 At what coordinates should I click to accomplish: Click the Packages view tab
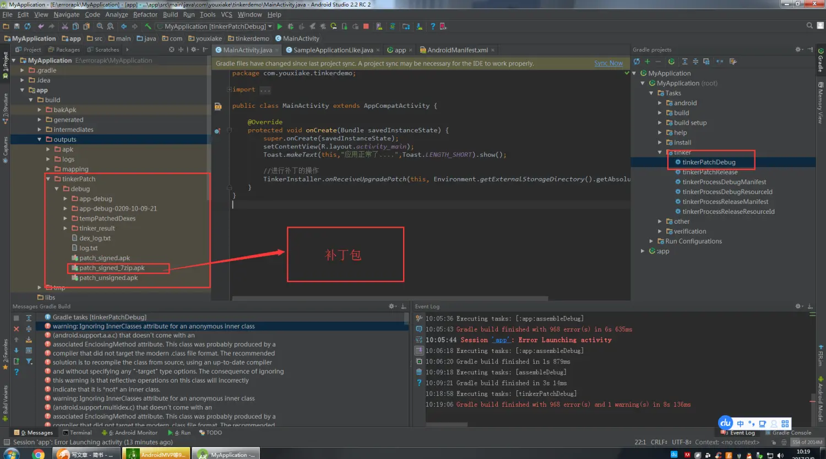64,49
